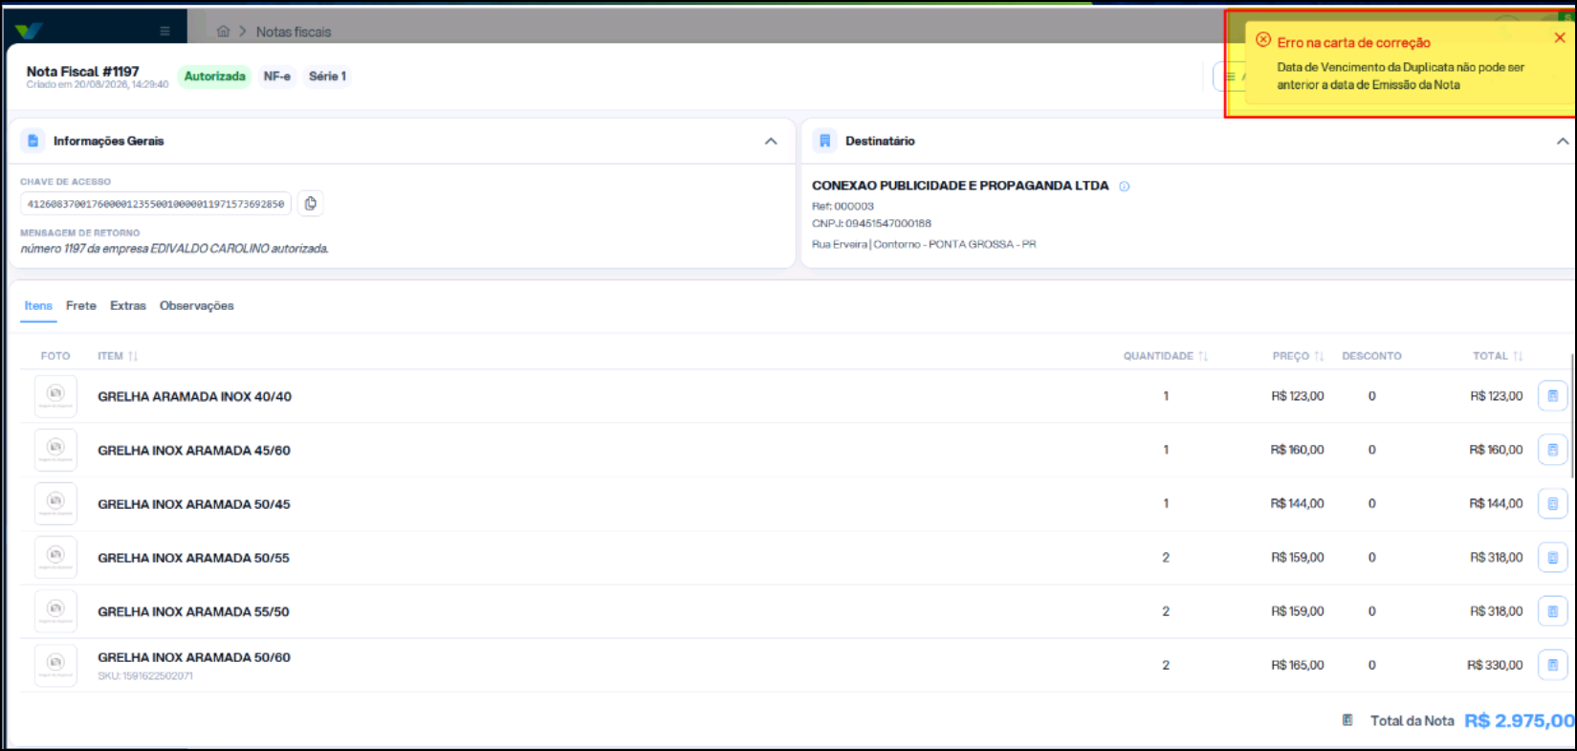Click the Autorizada status badge

point(214,77)
